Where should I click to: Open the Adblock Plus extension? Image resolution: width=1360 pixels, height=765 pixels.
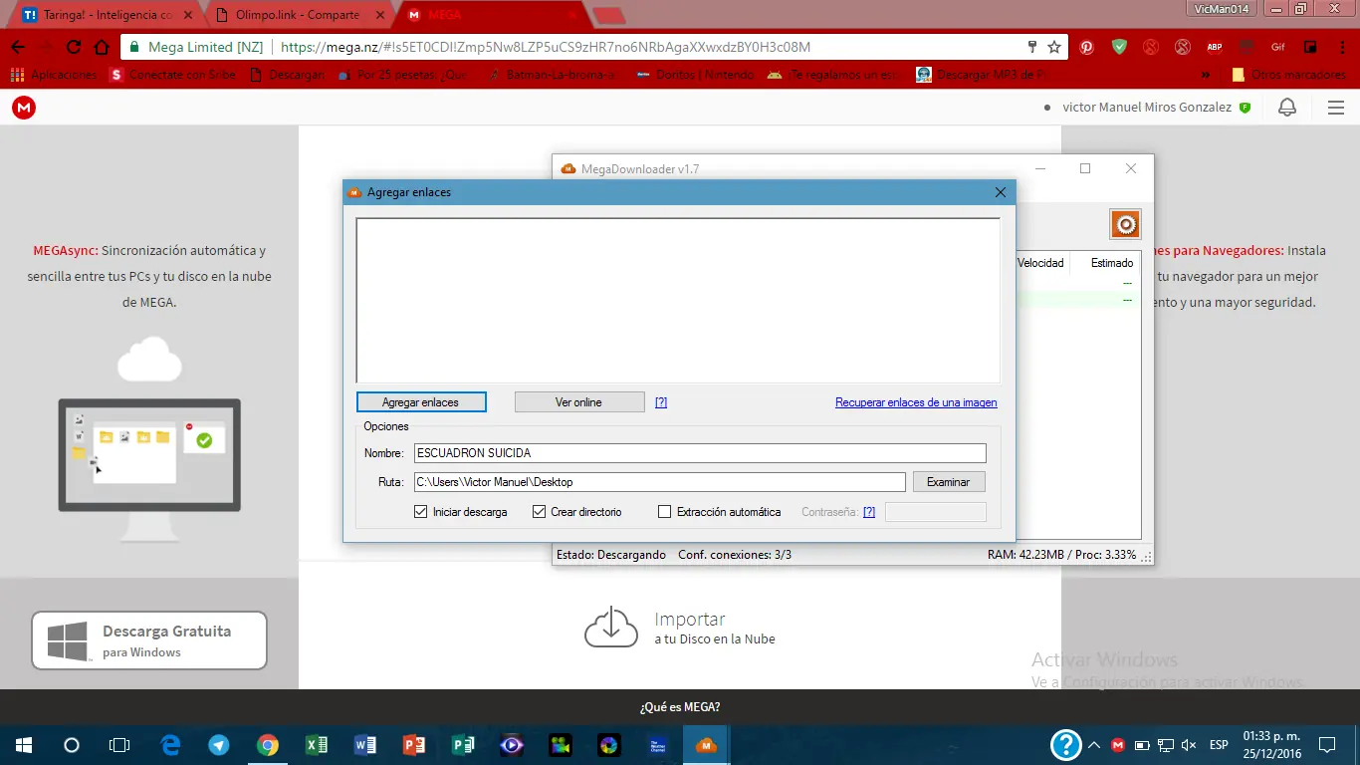point(1214,47)
